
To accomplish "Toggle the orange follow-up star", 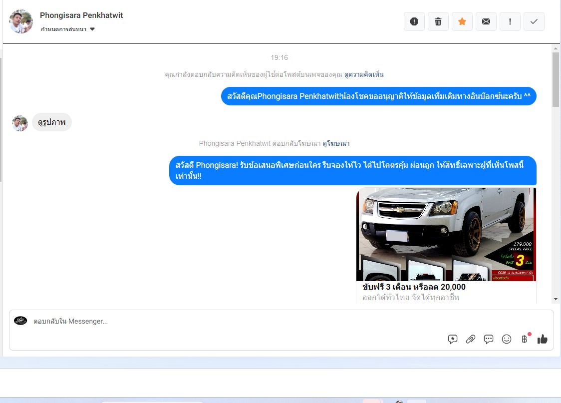I will 462,21.
